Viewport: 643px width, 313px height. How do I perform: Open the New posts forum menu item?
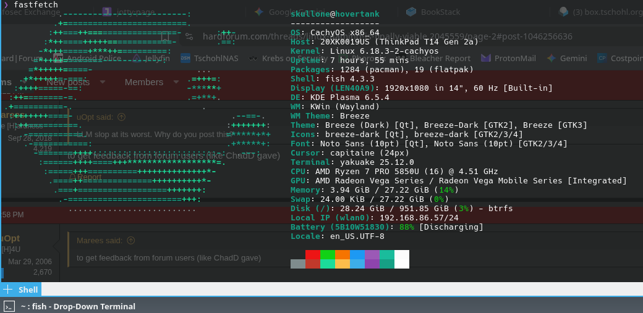[x=67, y=82]
